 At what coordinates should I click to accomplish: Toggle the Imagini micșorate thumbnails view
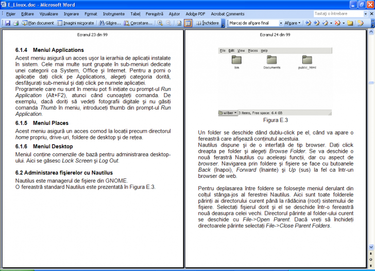76,23
